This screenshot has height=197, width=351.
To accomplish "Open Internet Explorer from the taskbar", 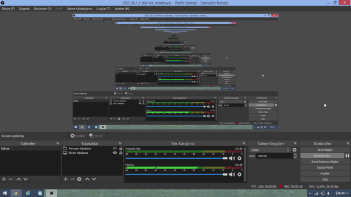I will 28,193.
